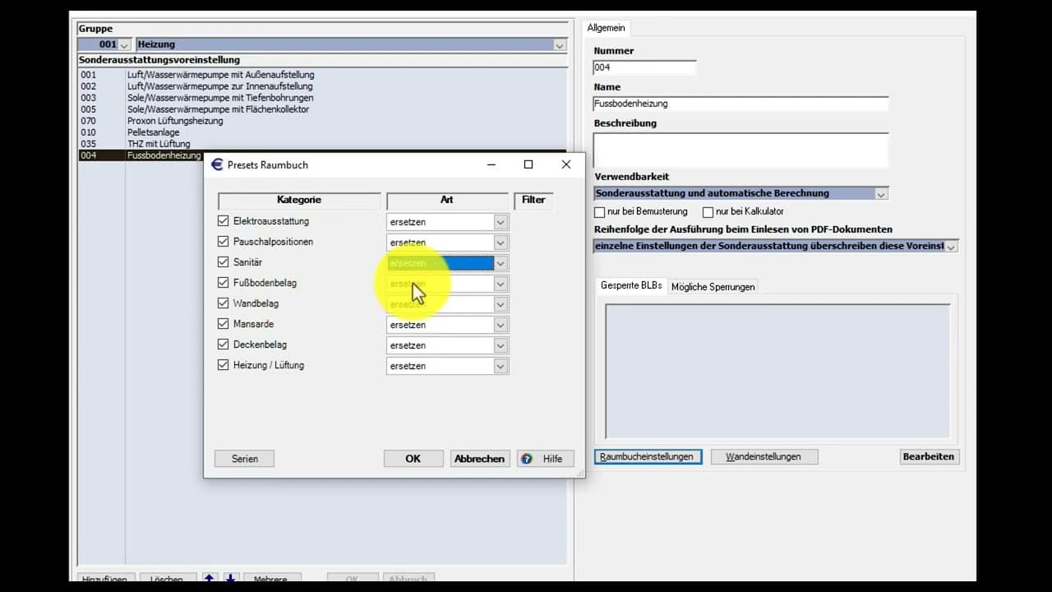Open the Gruppe Heizung name dropdown
The width and height of the screenshot is (1052, 592).
(x=560, y=44)
